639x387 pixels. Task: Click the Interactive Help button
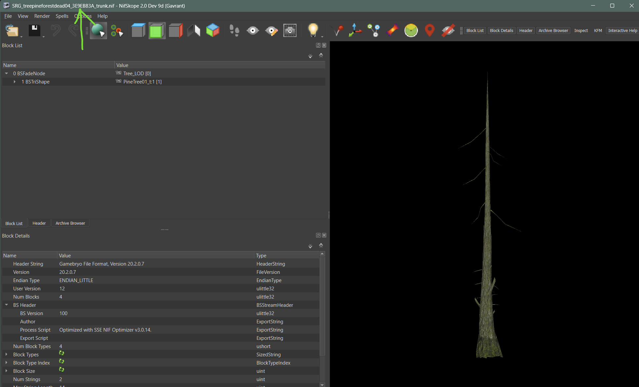click(622, 31)
